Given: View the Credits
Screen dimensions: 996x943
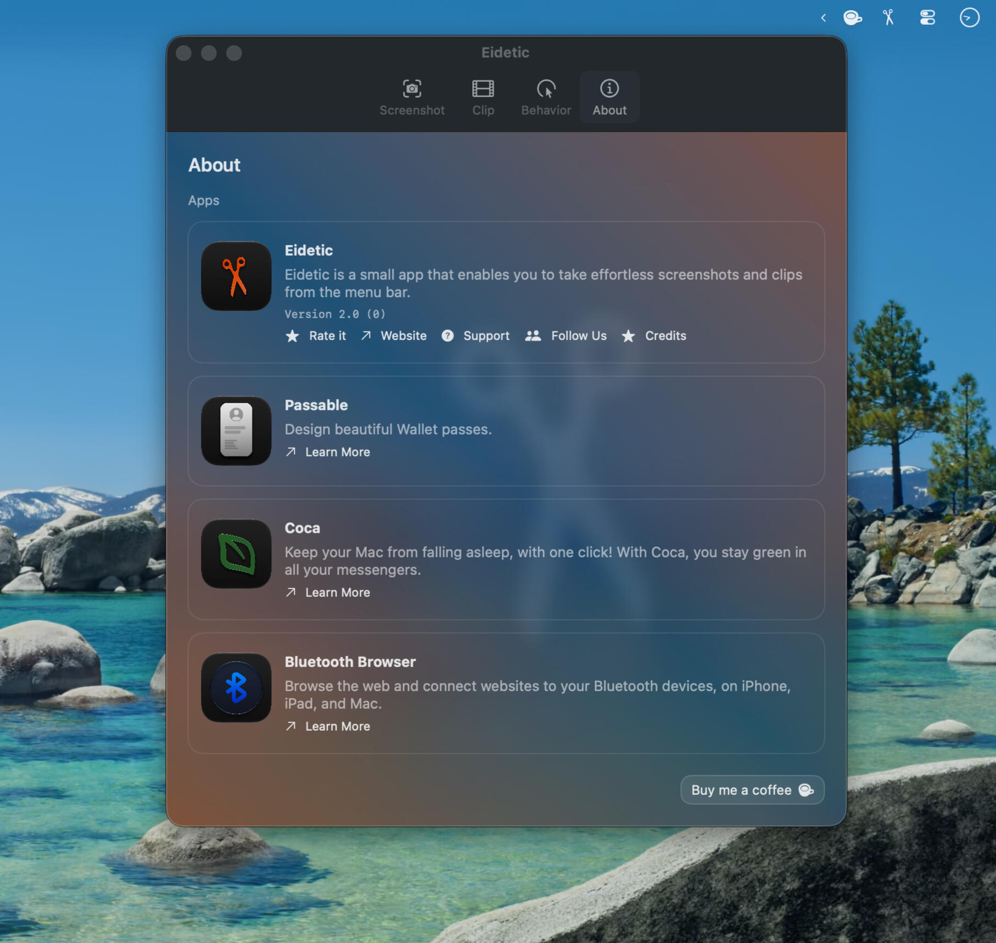Looking at the screenshot, I should [x=654, y=336].
